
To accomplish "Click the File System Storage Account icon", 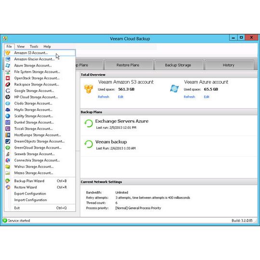I will 8,72.
